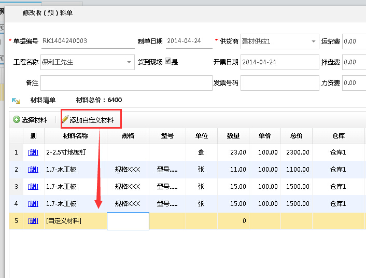Click the 押盘费 amount field
Image resolution: width=366 pixels, height=278 pixels.
(x=354, y=62)
